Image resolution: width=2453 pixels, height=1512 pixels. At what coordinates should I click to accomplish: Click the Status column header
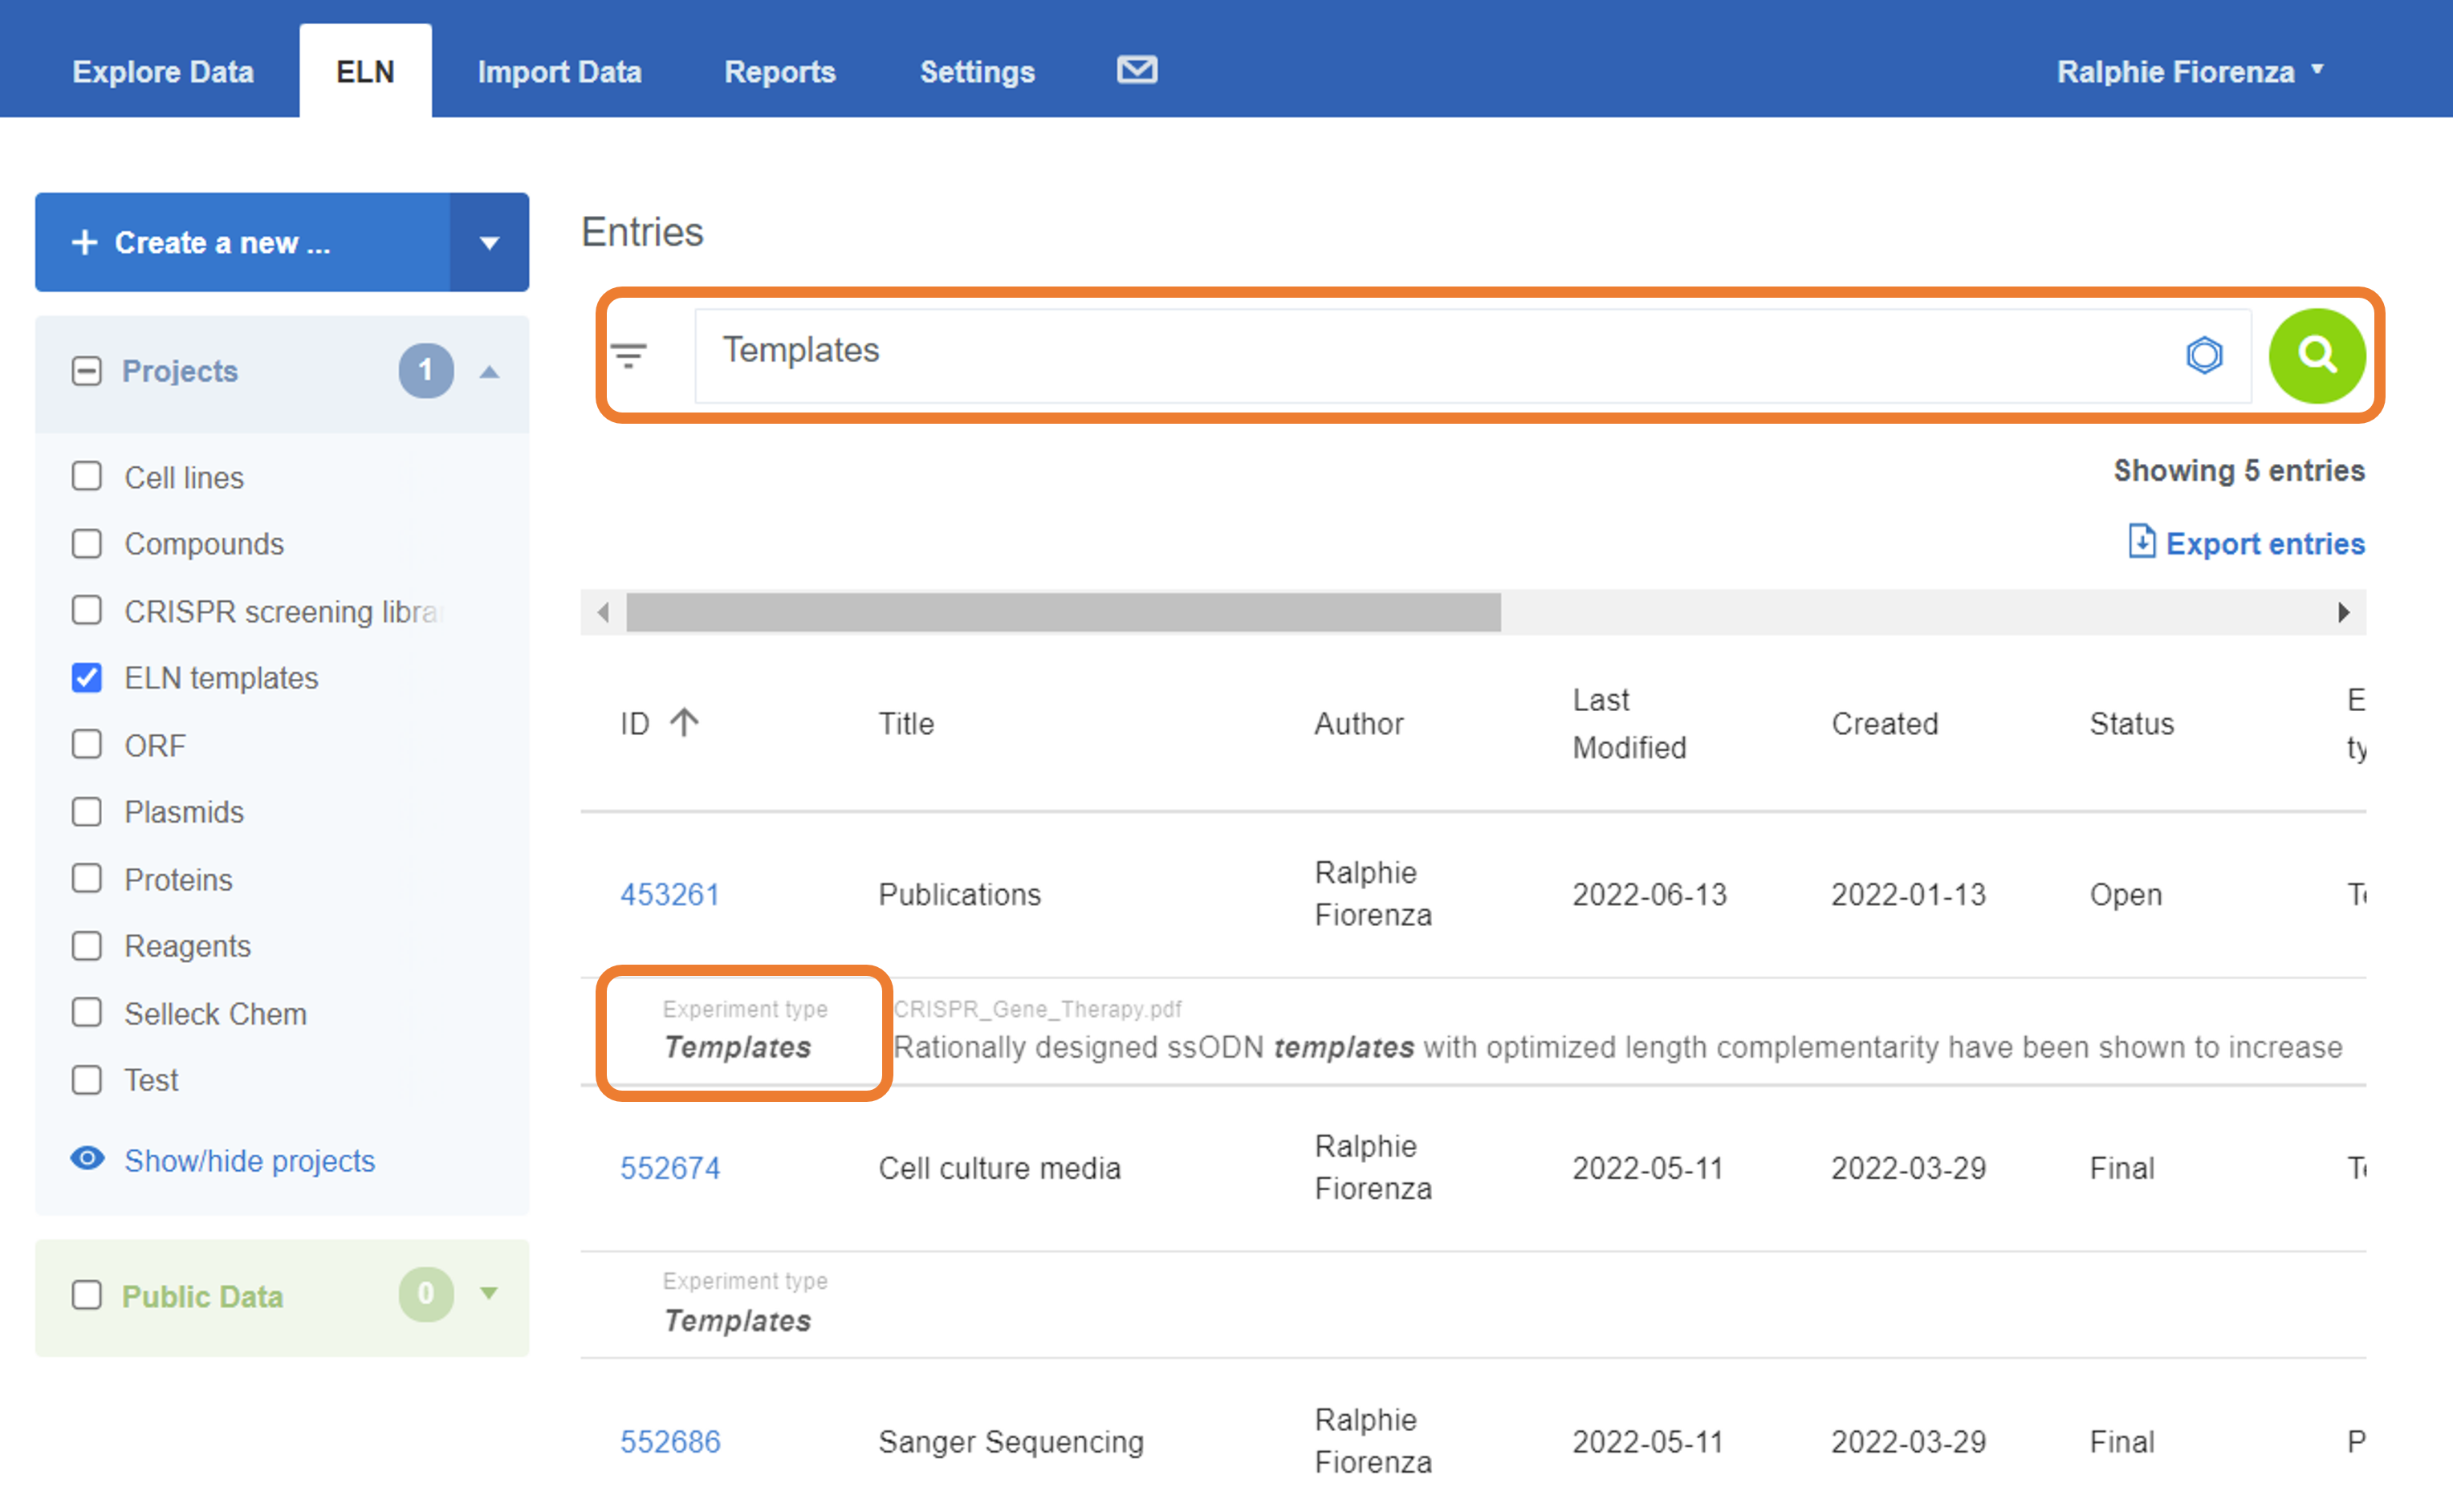pos(2131,723)
